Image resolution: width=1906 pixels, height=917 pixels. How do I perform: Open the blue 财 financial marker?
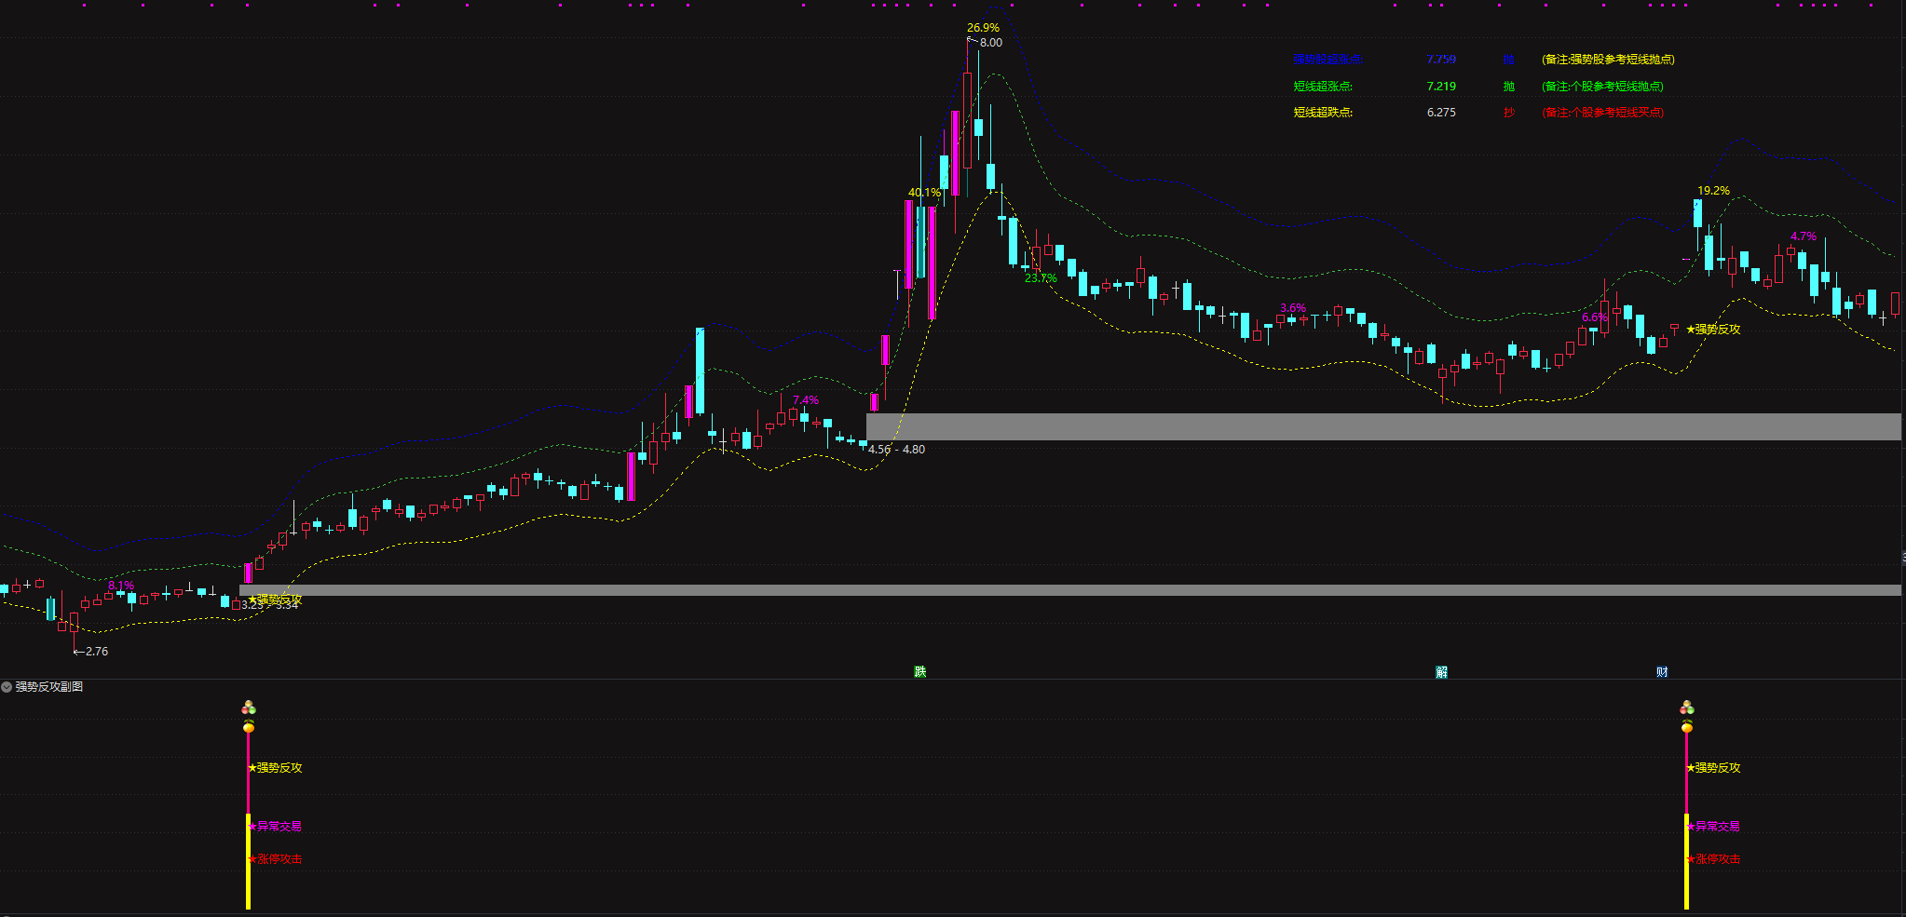1662,671
